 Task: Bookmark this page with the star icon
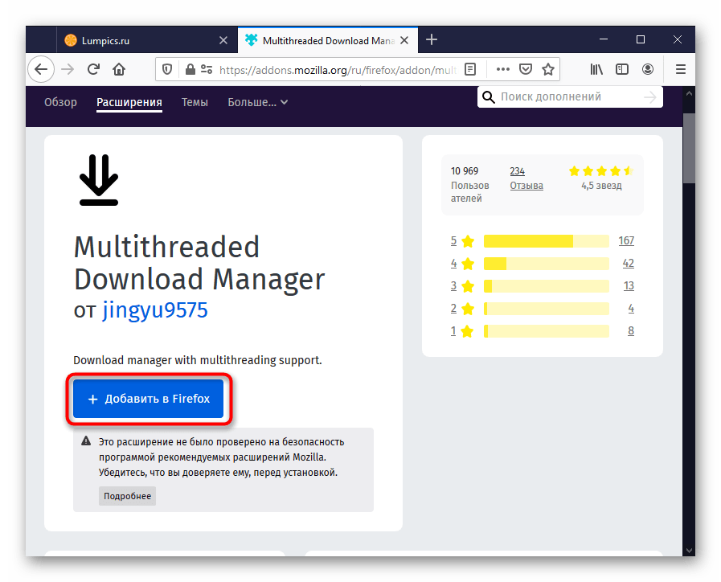pyautogui.click(x=548, y=69)
